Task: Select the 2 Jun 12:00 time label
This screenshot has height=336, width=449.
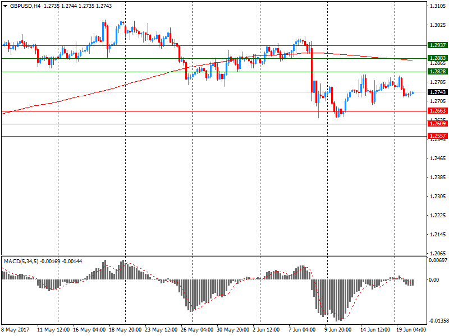Action: pyautogui.click(x=266, y=330)
